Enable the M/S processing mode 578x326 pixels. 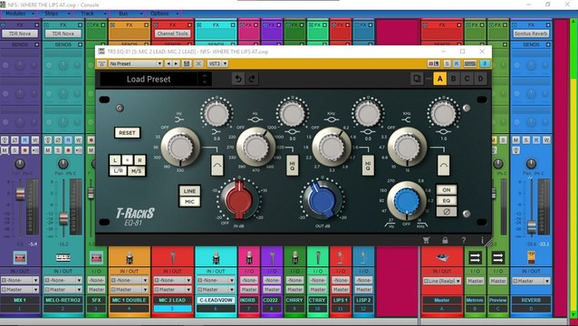[137, 171]
